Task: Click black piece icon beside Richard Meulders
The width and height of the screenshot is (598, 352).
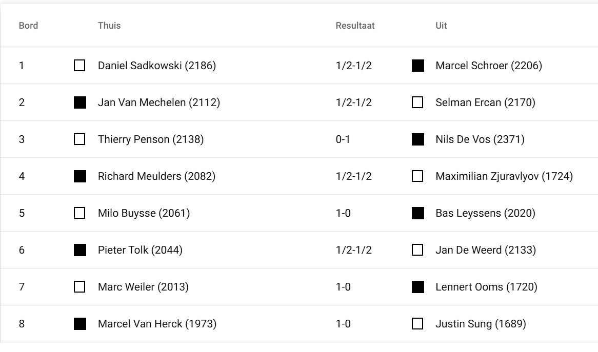Action: (79, 176)
